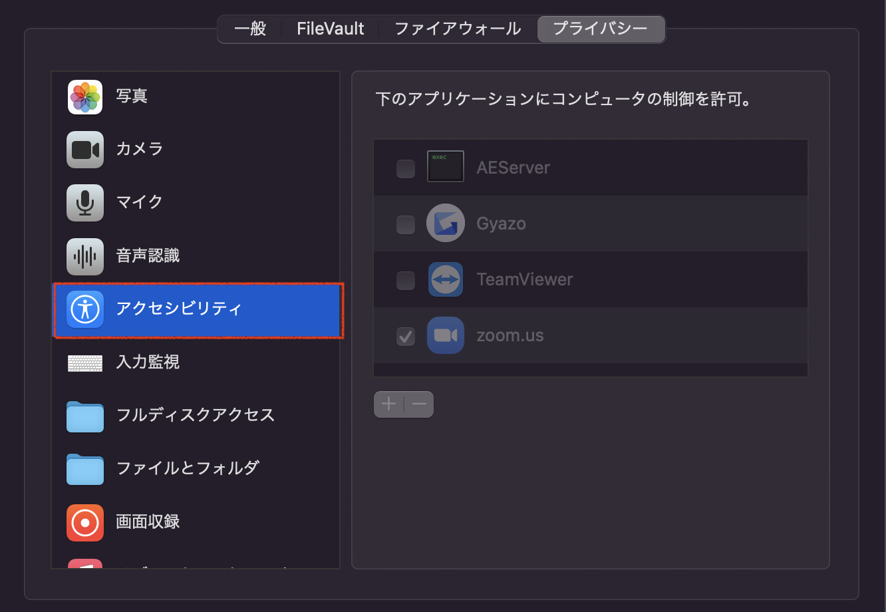Select カメラ in the privacy list
Image resolution: width=886 pixels, height=612 pixels.
point(140,149)
